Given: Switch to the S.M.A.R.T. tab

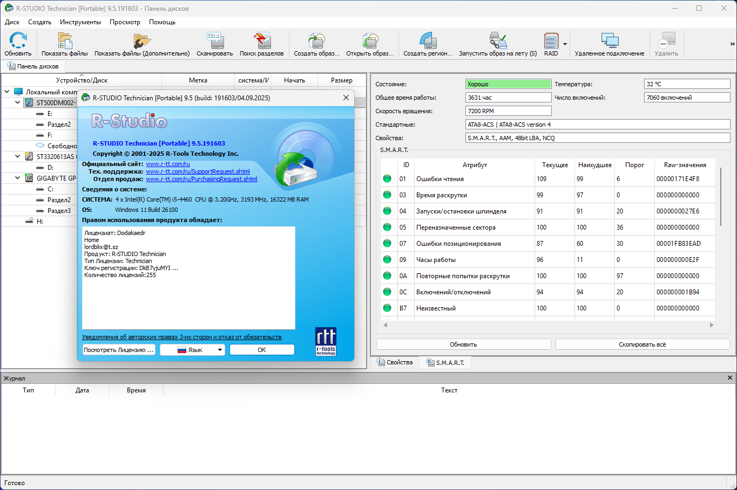Looking at the screenshot, I should coord(445,362).
